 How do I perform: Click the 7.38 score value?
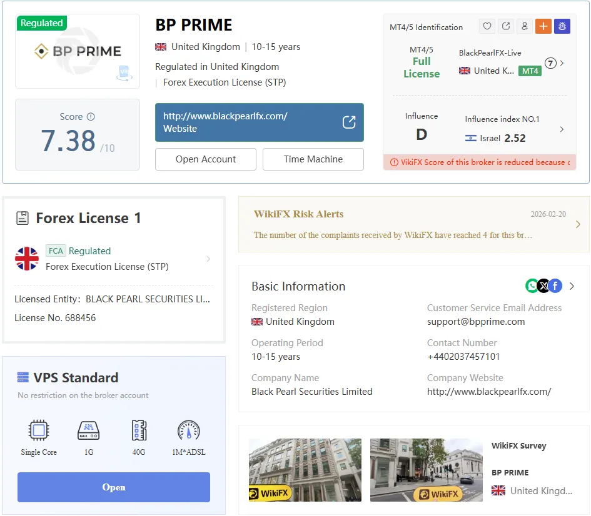(x=68, y=141)
